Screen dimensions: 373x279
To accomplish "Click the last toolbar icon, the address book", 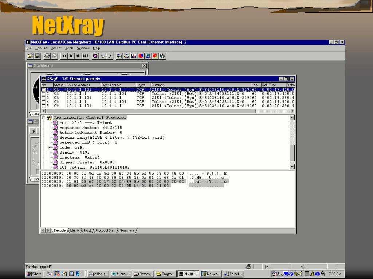I will pos(162,56).
